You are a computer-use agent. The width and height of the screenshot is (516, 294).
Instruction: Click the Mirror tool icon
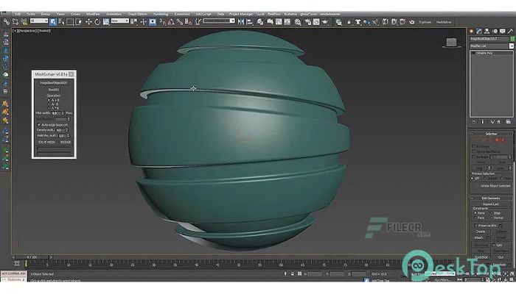[x=241, y=22]
